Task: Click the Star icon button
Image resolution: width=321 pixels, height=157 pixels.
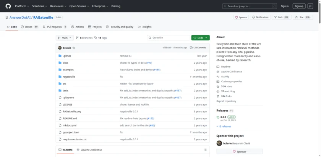Action: click(x=296, y=17)
